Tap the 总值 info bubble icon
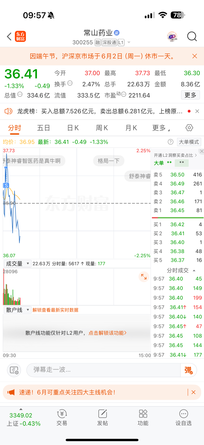 [20, 94]
